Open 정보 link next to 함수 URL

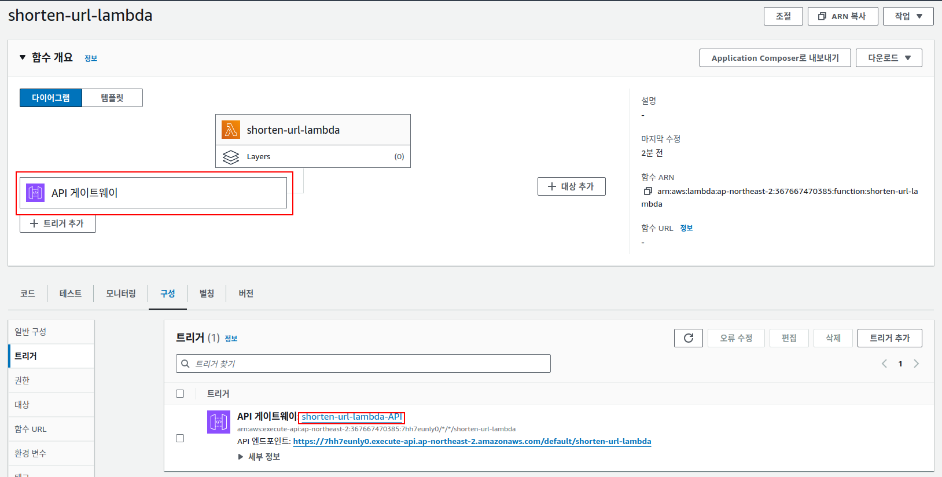pyautogui.click(x=687, y=228)
